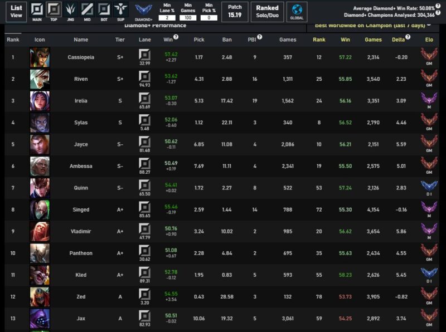Click the Min Lane % input field
The image size is (446, 332).
click(167, 18)
